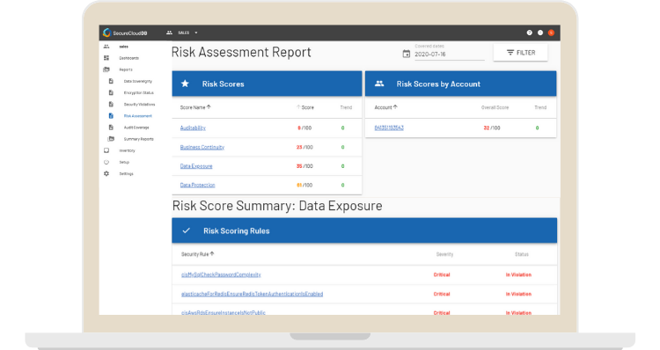Open Settings in the sidebar
The width and height of the screenshot is (660, 350).
(126, 174)
